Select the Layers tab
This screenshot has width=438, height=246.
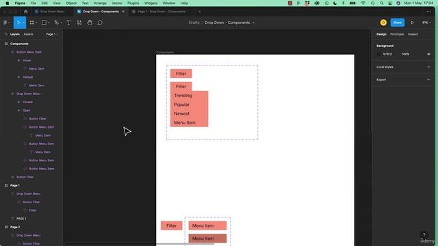pos(15,34)
